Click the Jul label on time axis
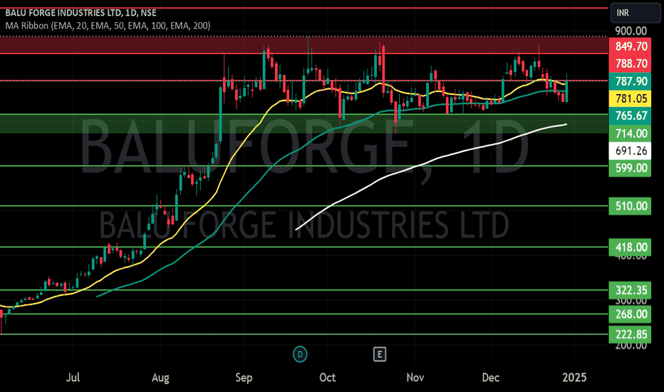Image resolution: width=664 pixels, height=392 pixels. (73, 377)
